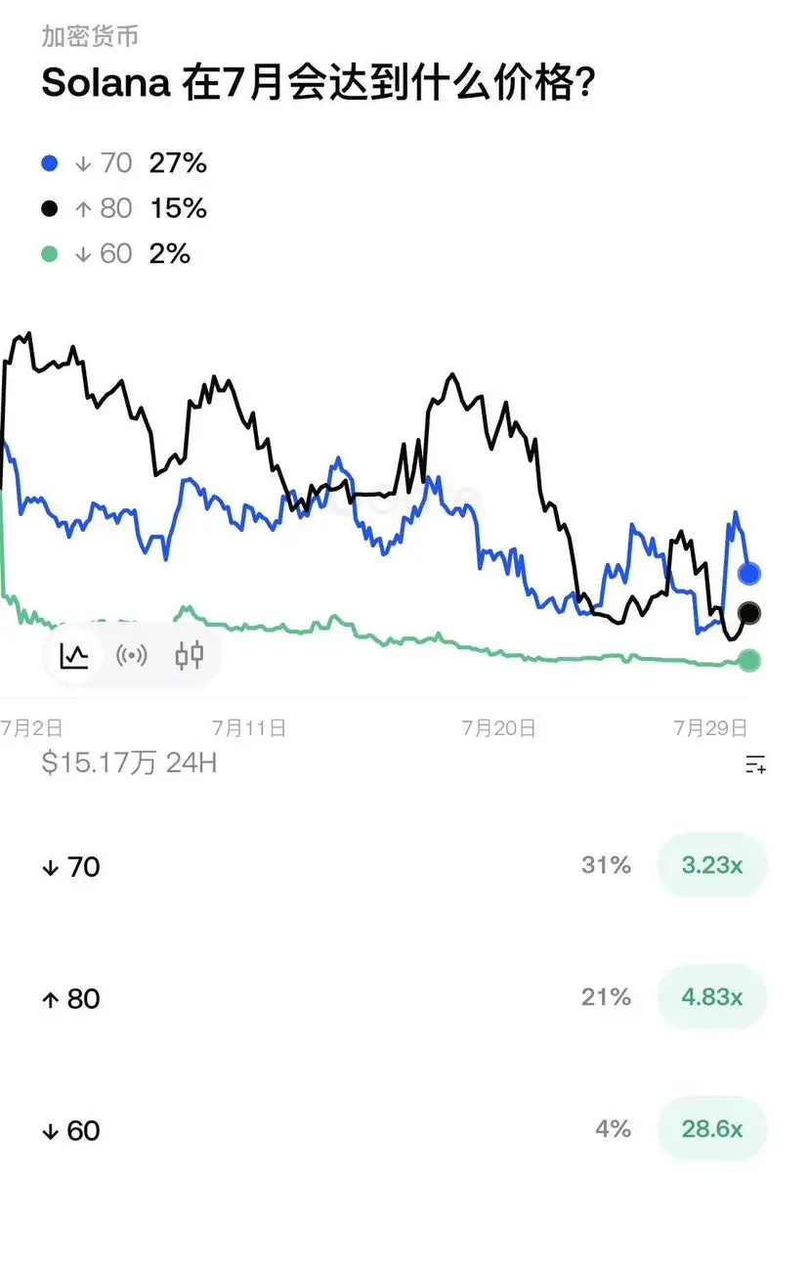Screen dimensions: 809x1267
Task: Open the ↓ 60 outcome row
Action: (404, 1129)
